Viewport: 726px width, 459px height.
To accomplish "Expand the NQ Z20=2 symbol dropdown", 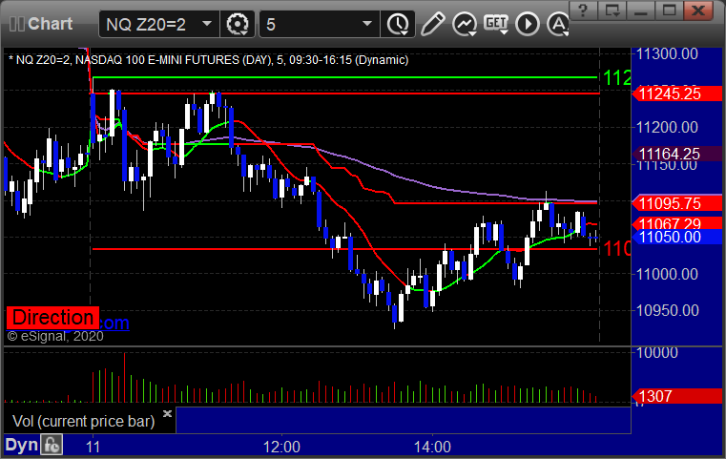I will [x=207, y=24].
